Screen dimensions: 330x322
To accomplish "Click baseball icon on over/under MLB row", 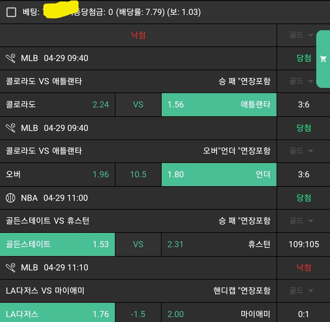I will click(x=11, y=128).
